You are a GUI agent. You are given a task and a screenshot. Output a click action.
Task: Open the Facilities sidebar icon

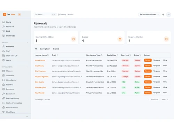click(x=3, y=85)
